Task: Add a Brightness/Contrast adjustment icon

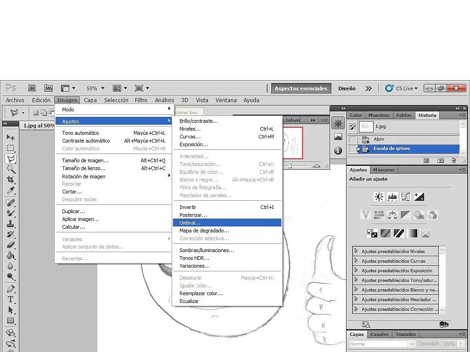Action: pyautogui.click(x=379, y=197)
